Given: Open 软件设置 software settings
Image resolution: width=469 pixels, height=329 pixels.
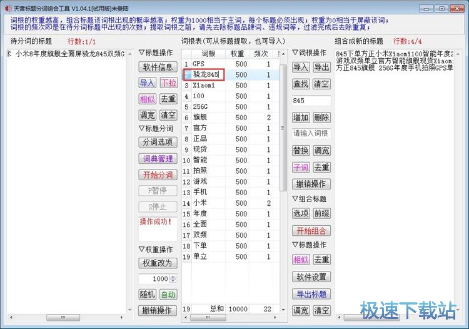Looking at the screenshot, I should tap(311, 277).
